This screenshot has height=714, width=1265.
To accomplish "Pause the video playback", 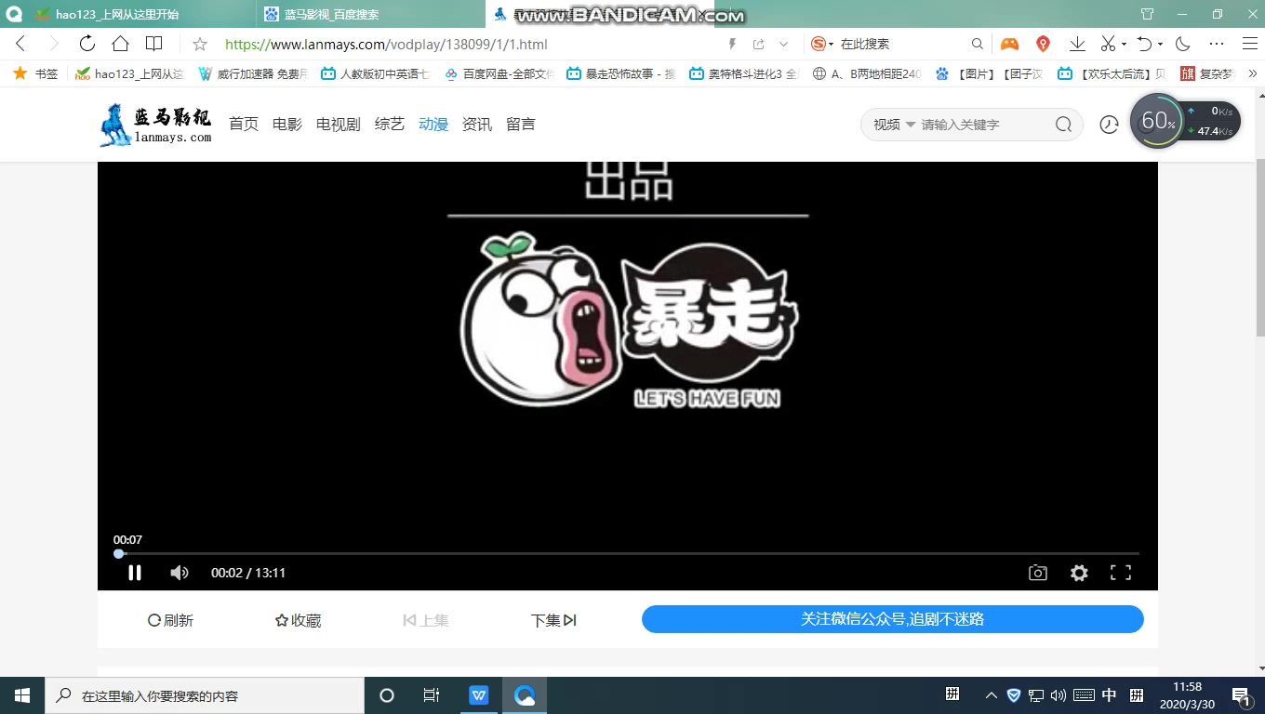I will click(135, 573).
